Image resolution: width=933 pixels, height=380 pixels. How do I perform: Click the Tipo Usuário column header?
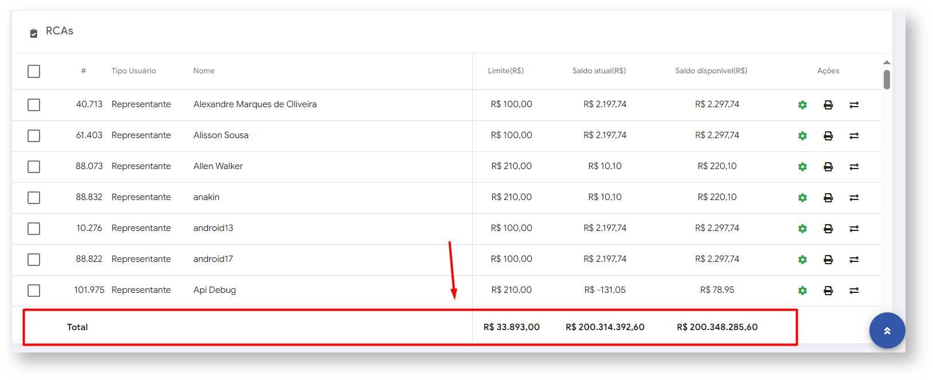pyautogui.click(x=134, y=71)
